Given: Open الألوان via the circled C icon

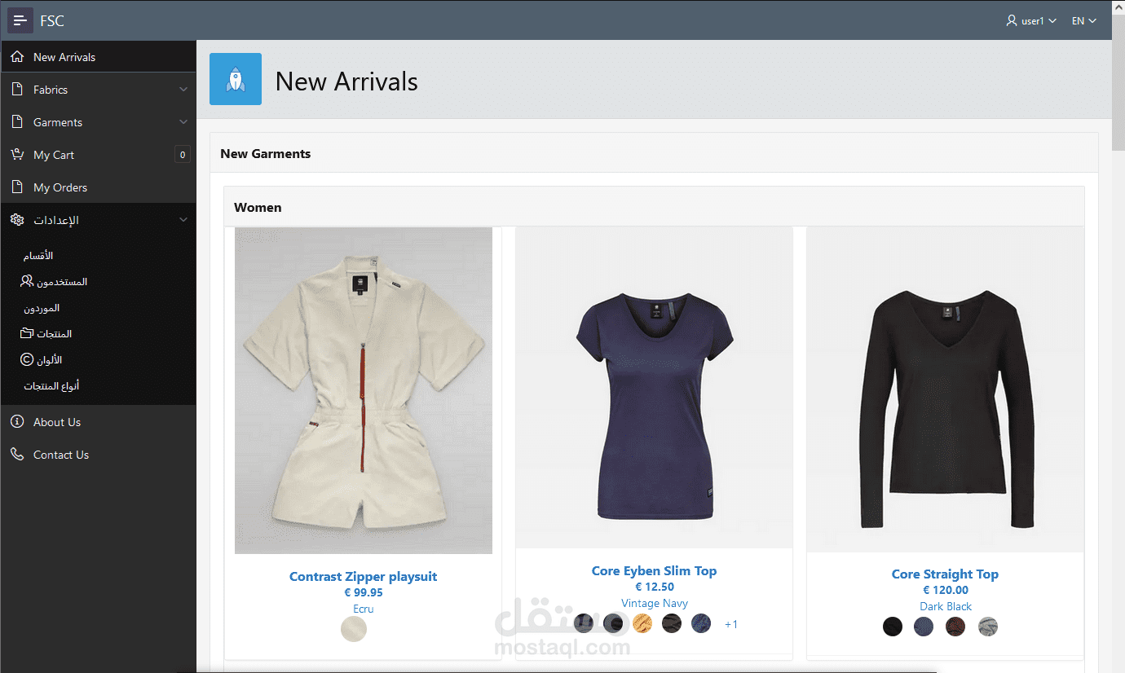Looking at the screenshot, I should (x=27, y=360).
